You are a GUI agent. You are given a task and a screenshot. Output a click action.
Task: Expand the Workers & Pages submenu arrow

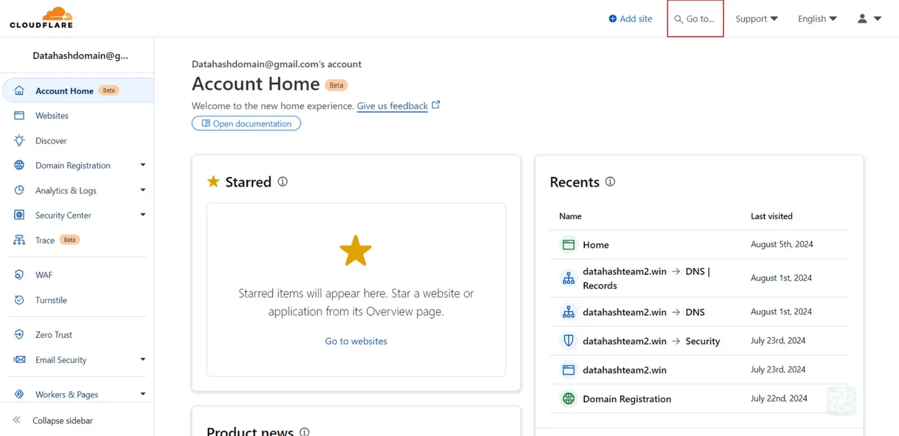[143, 394]
